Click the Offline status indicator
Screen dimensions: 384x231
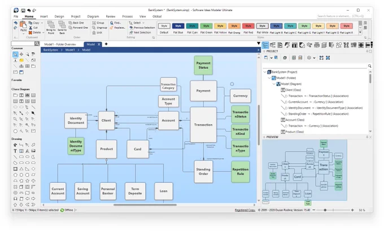coord(67,210)
